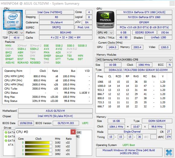
Task: Click the GPU memory clock value 2003.4
Action: coord(137,47)
